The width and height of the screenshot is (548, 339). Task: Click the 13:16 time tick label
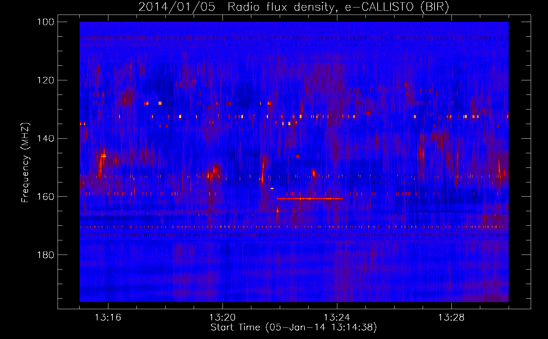108,318
